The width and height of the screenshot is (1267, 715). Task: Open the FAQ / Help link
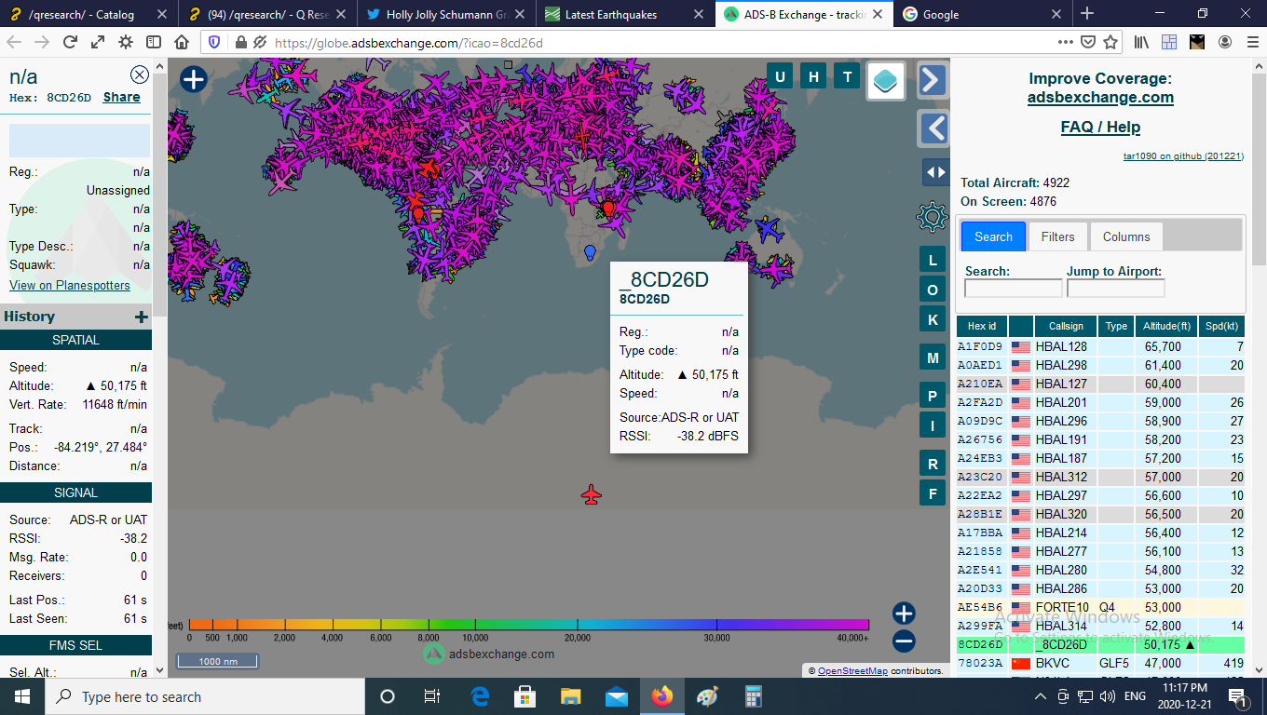point(1100,128)
